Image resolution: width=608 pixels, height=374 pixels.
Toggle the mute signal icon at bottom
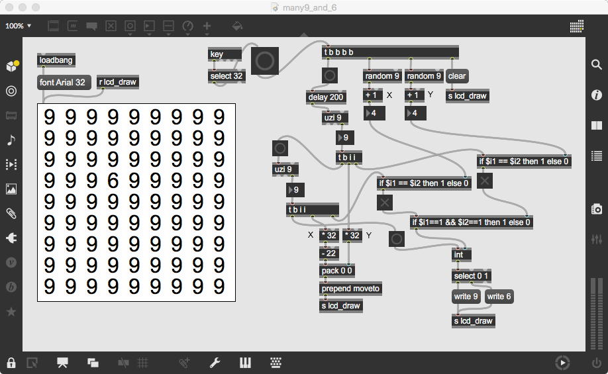click(123, 363)
